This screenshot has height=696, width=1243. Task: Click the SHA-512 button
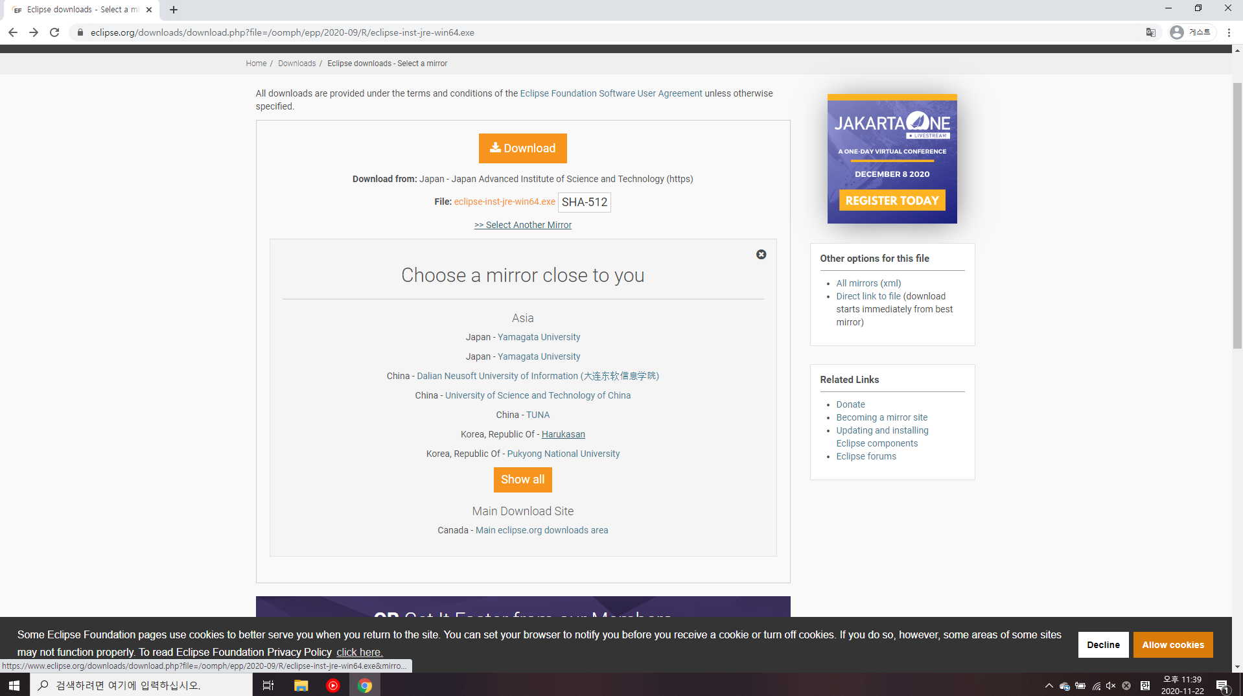[585, 202]
